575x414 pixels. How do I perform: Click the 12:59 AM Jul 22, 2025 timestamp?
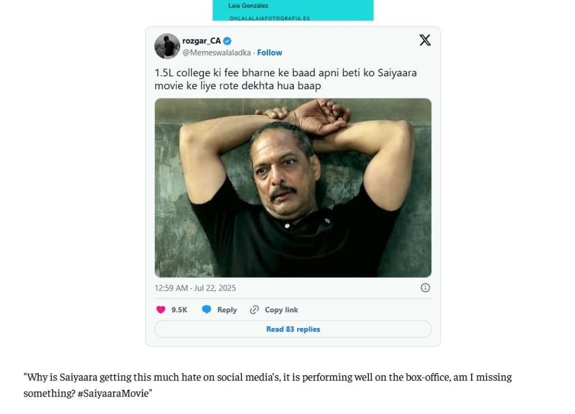tap(195, 288)
